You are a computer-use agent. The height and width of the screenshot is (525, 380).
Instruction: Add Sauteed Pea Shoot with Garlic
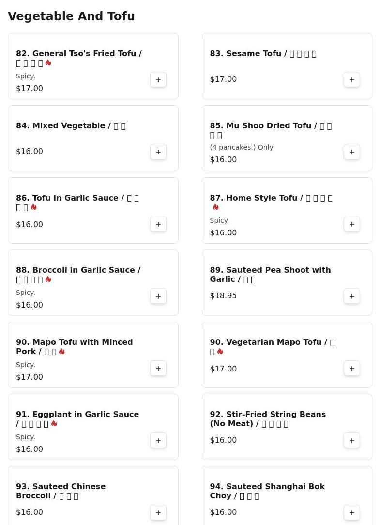pyautogui.click(x=352, y=296)
